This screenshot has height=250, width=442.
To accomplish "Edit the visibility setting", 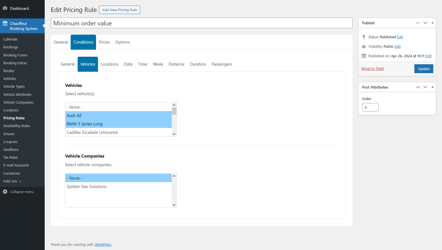I will point(398,47).
